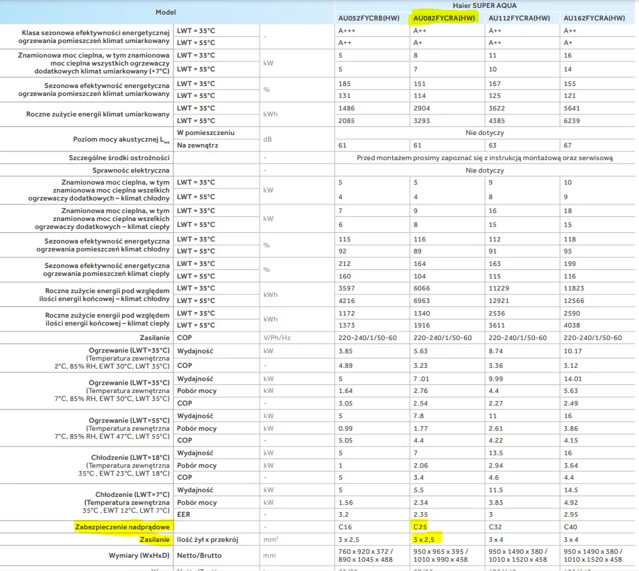This screenshot has width=639, height=571.
Task: Click the Model header cell
Action: point(166,12)
